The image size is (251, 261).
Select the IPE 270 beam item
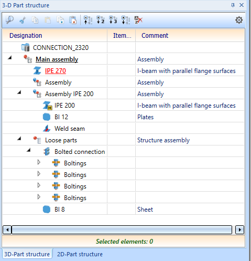tap(56, 71)
